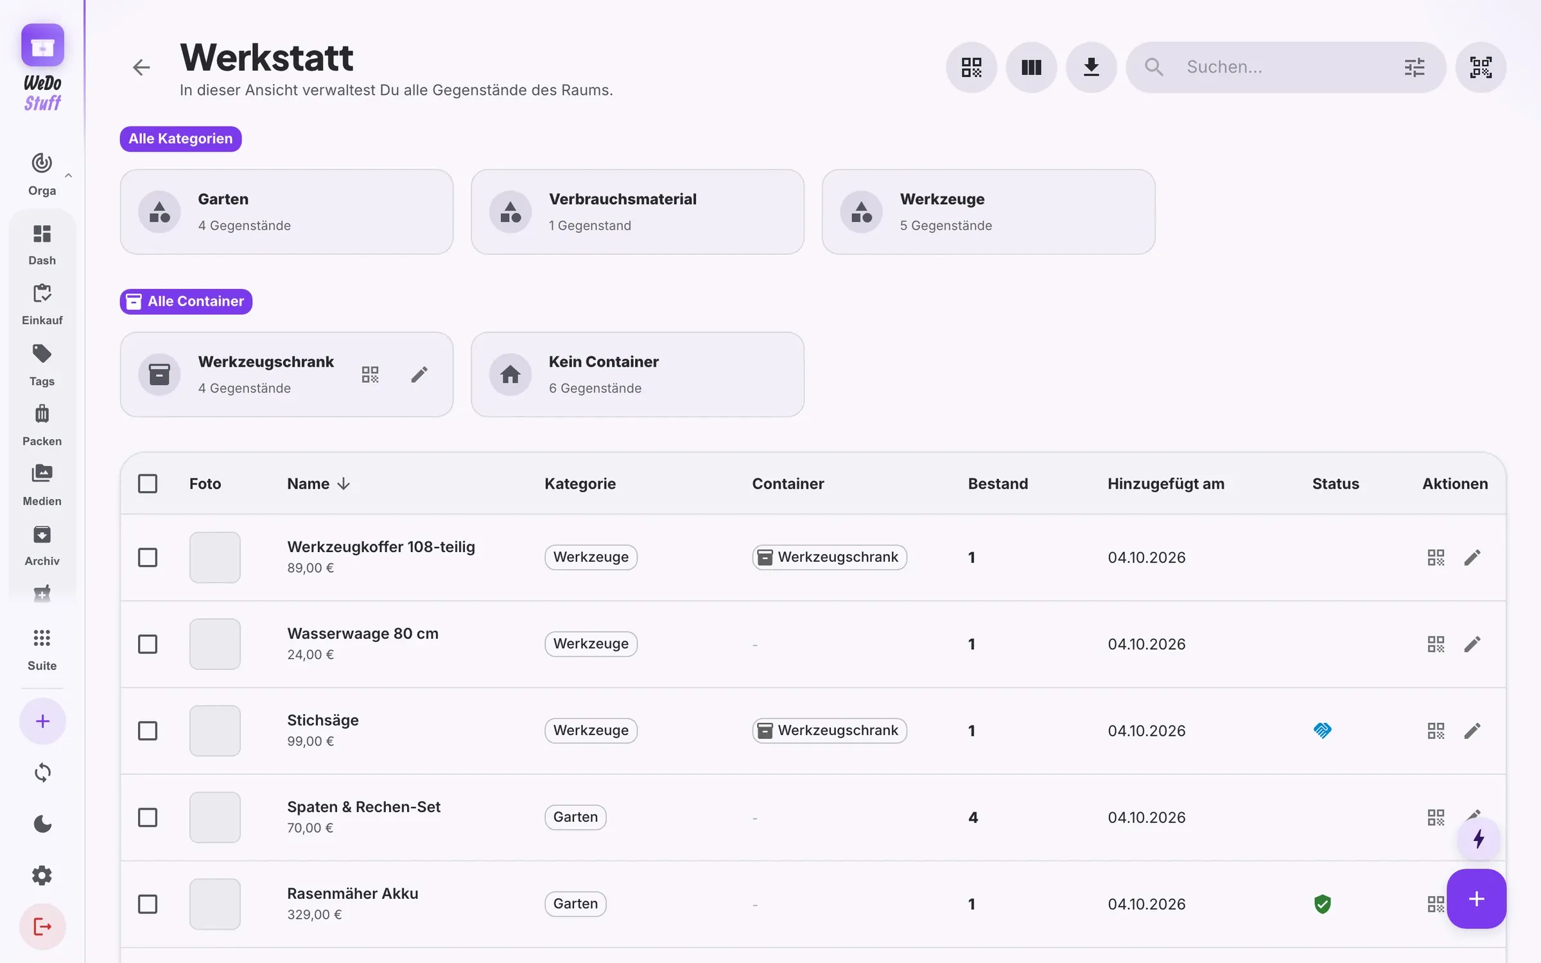Click the sidebar light-purple plus button
This screenshot has width=1541, height=963.
click(x=42, y=721)
